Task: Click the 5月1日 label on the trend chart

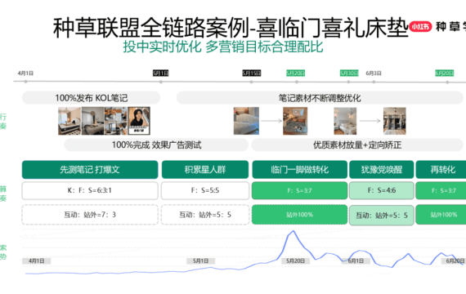Action: coord(200,261)
